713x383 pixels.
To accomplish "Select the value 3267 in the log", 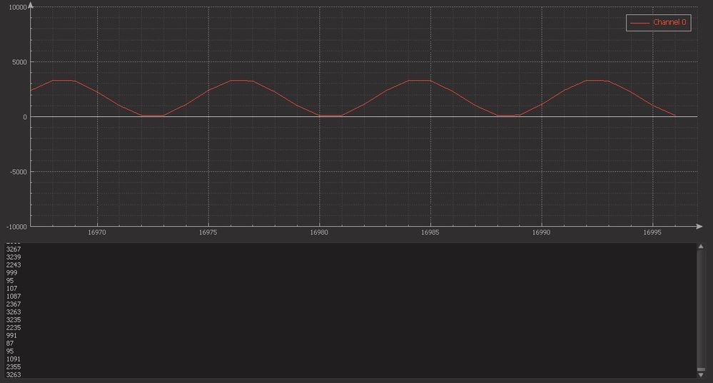I will click(13, 249).
